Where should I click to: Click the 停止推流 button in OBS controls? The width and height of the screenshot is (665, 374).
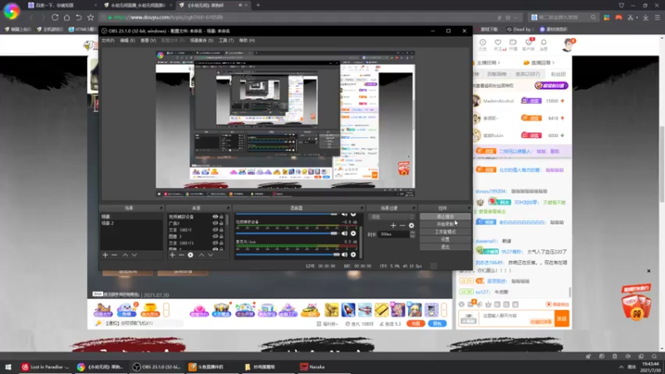[445, 216]
